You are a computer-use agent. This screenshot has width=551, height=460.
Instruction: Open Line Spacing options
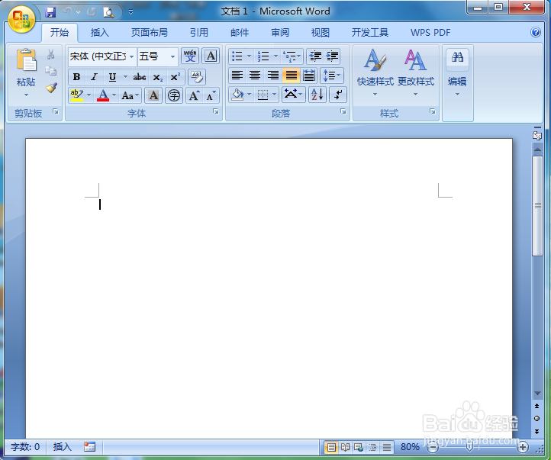tap(332, 76)
